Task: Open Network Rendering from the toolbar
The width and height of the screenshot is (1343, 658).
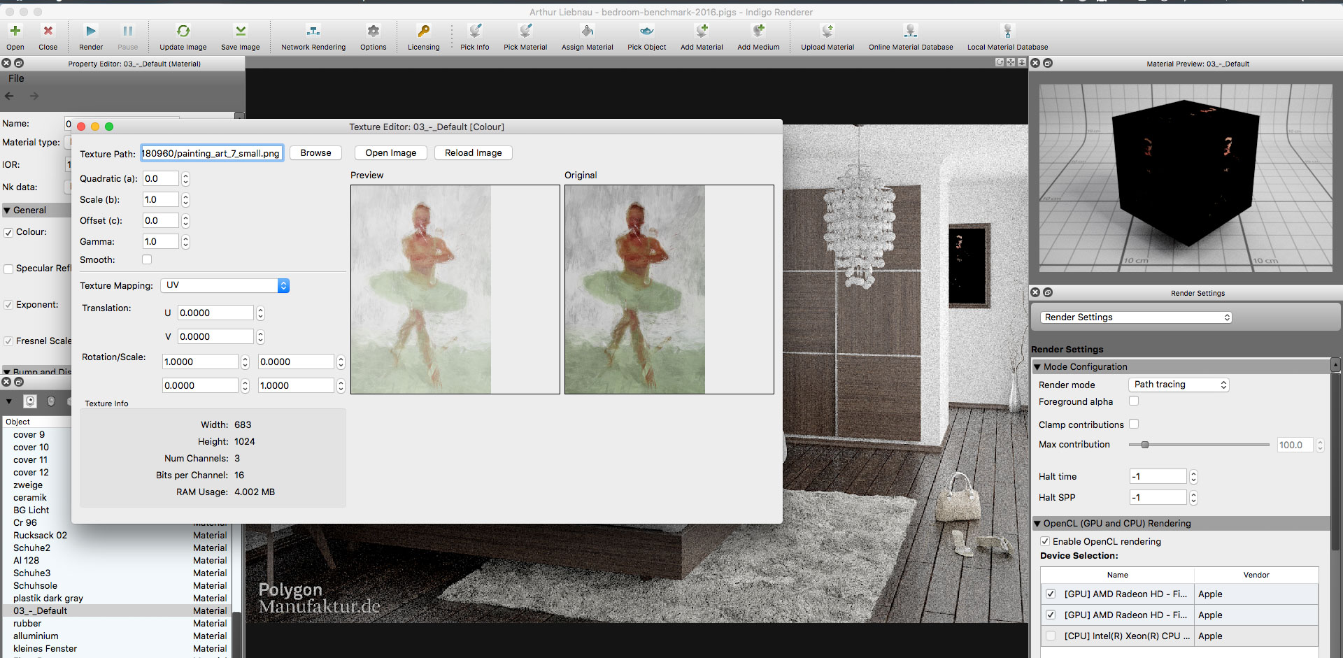Action: tap(313, 31)
